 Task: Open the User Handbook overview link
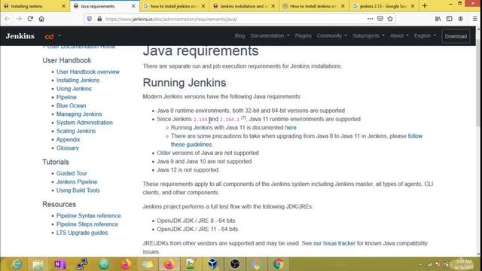(88, 72)
